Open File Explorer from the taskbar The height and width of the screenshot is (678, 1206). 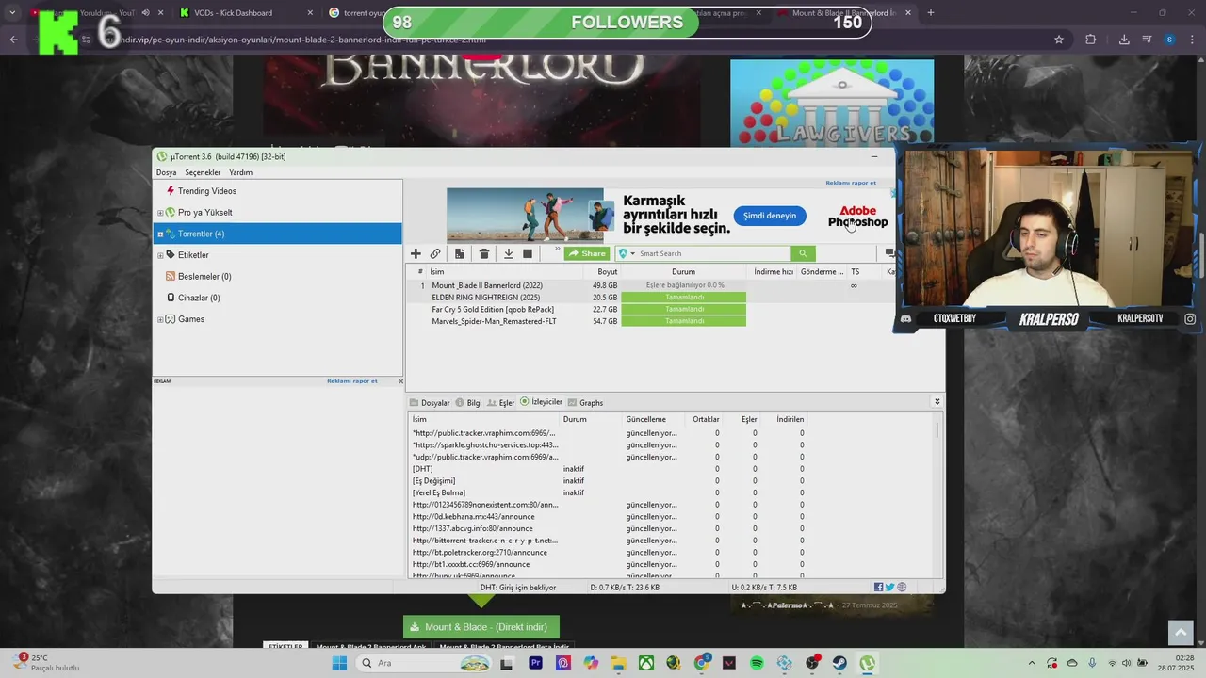tap(618, 663)
